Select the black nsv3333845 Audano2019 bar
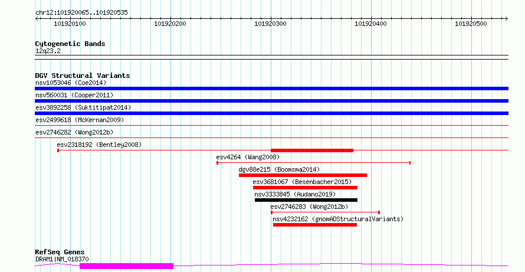525x272 pixels. point(306,200)
